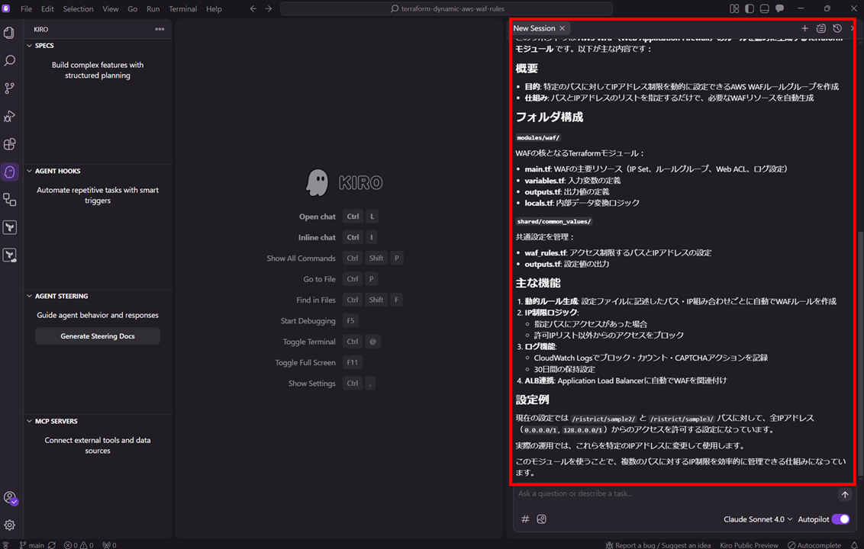This screenshot has height=549, width=864.
Task: Open the ports indicator in status bar
Action: click(109, 544)
